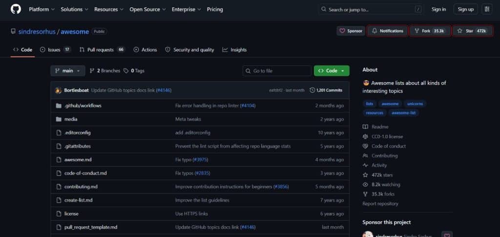Screen dimensions: 500x237
Task: Click the file icon beside awesome.md
Action: point(59,159)
